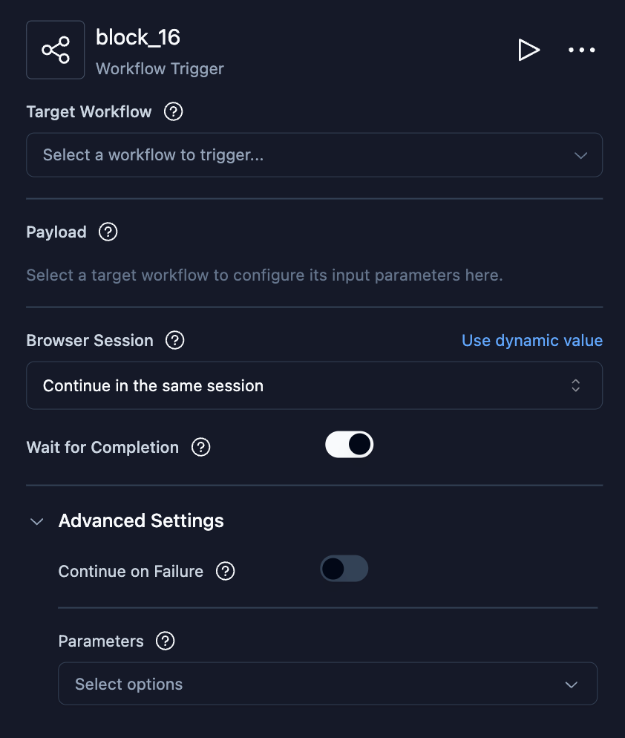
Task: Click the Advanced Settings heading
Action: pos(141,521)
